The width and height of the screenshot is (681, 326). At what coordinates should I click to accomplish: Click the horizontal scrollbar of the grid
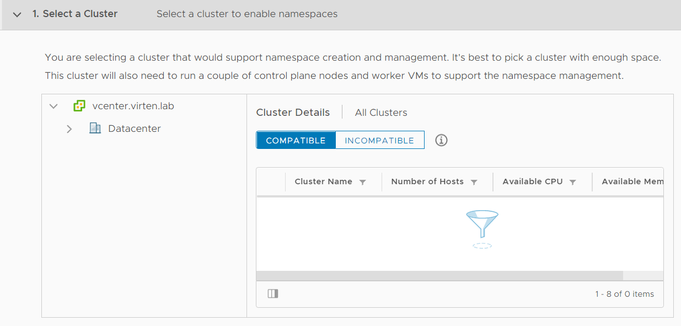[439, 276]
